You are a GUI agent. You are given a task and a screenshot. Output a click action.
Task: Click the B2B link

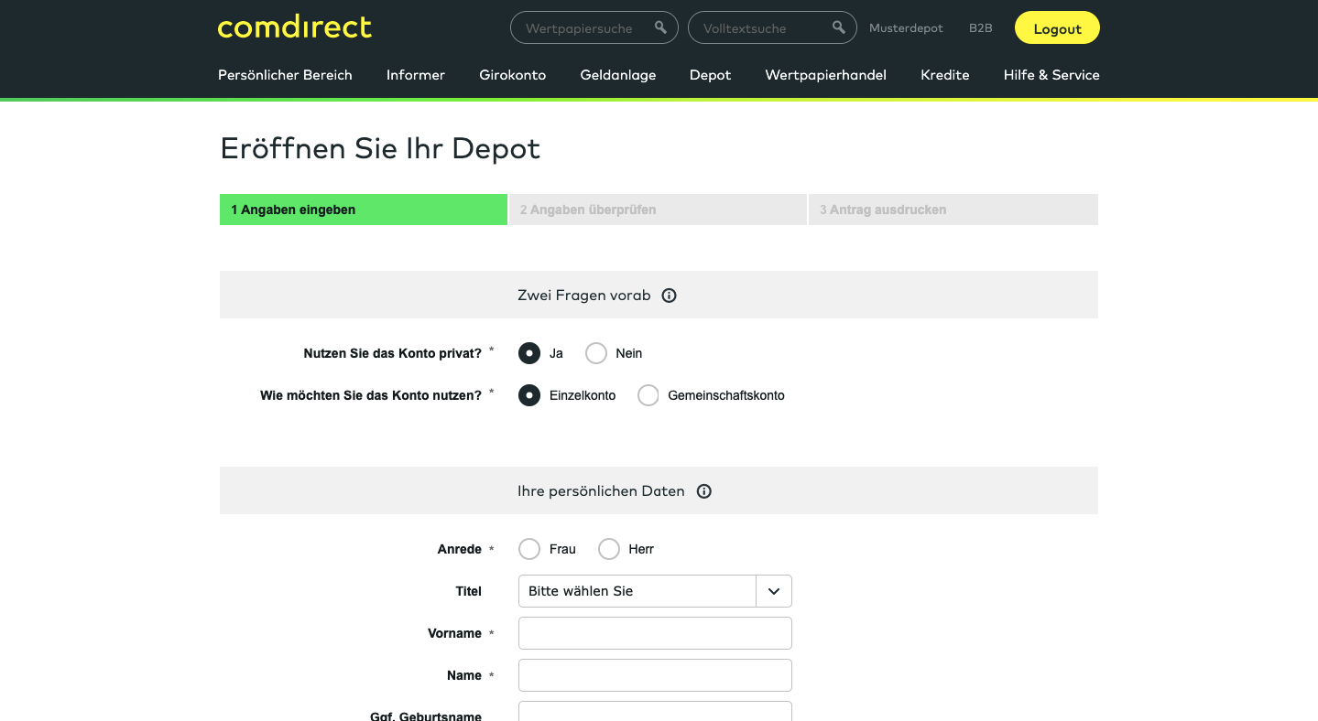click(980, 28)
